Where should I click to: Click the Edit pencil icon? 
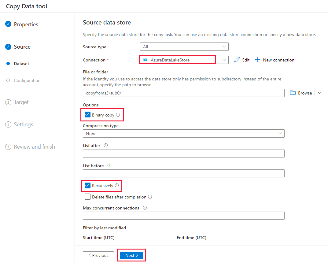point(237,60)
